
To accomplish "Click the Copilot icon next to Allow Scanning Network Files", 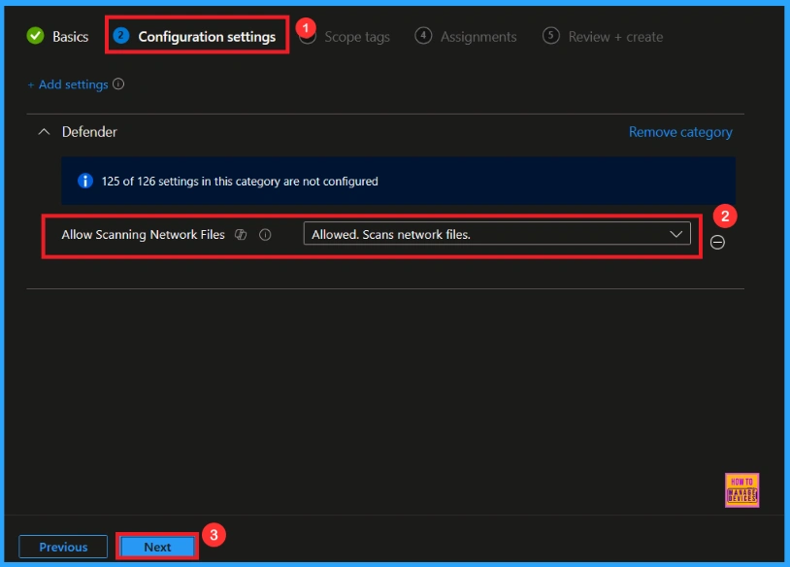I will (242, 235).
